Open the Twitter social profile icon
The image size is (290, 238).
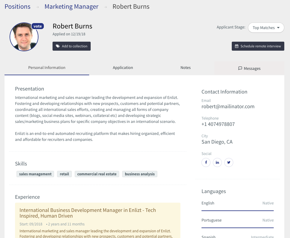click(x=229, y=162)
